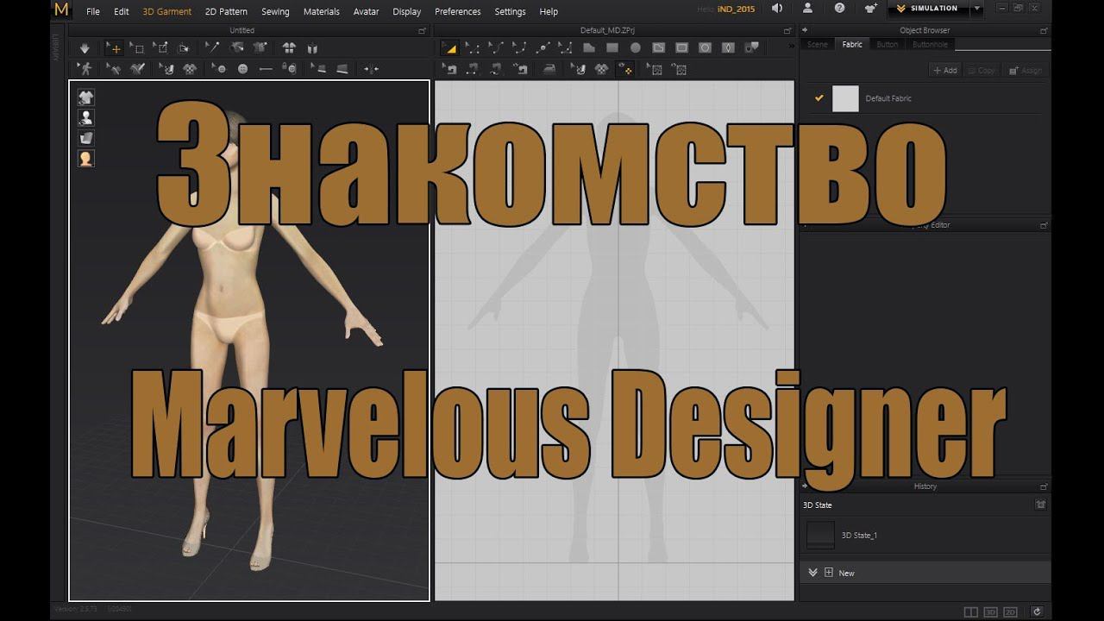Select the Steam iron tool
The image size is (1104, 621).
point(550,69)
